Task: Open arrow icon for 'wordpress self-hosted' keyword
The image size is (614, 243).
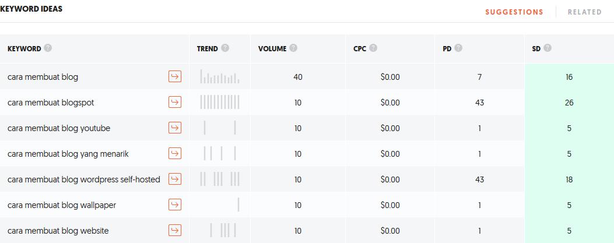Action: 175,179
